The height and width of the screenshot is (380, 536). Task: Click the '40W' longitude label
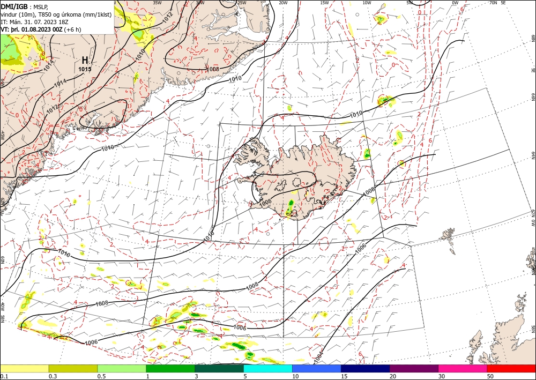[3, 307]
